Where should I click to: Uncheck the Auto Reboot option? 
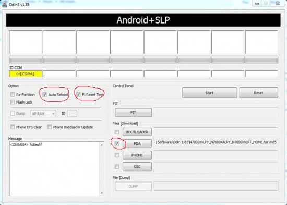(44, 94)
